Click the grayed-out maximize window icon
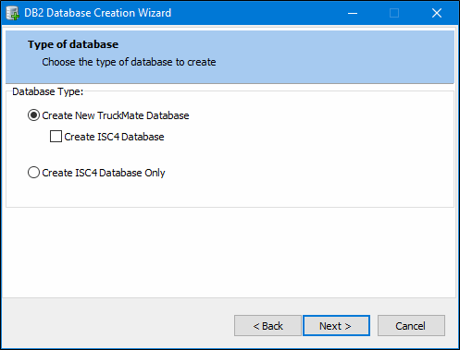Screen dimensions: 460x350 [394, 13]
